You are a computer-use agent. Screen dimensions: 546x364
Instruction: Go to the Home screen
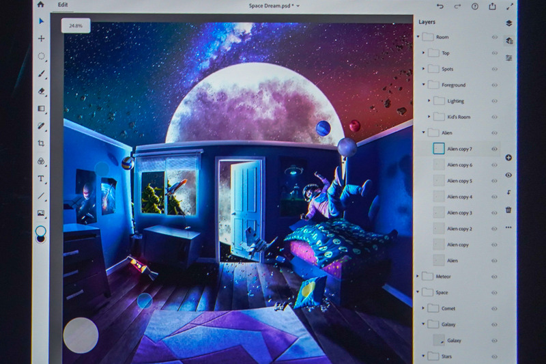click(x=41, y=4)
